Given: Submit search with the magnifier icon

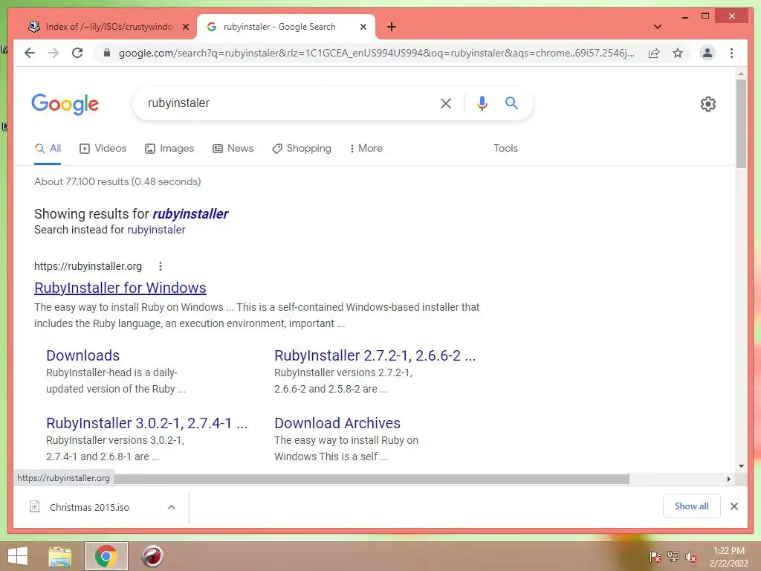Looking at the screenshot, I should tap(511, 103).
